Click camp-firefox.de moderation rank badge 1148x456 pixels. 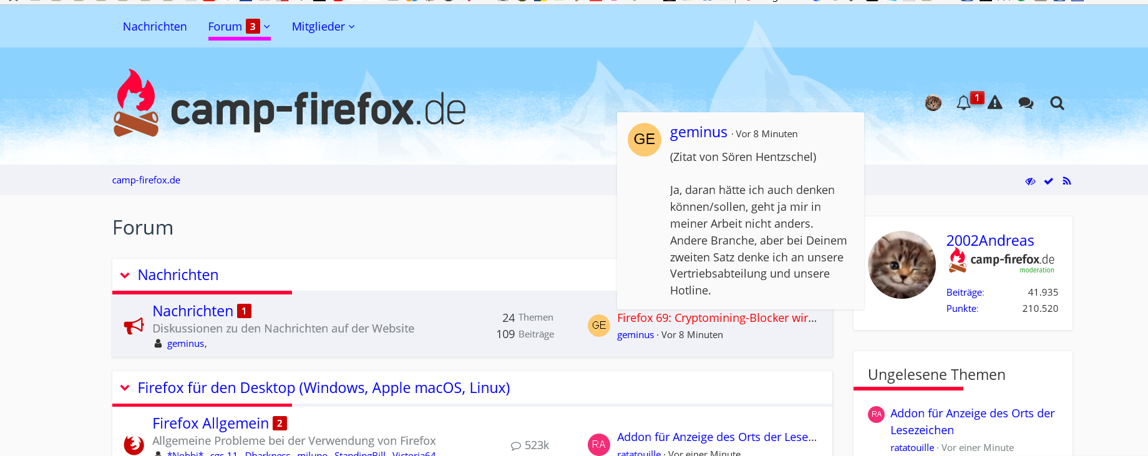click(x=1002, y=261)
